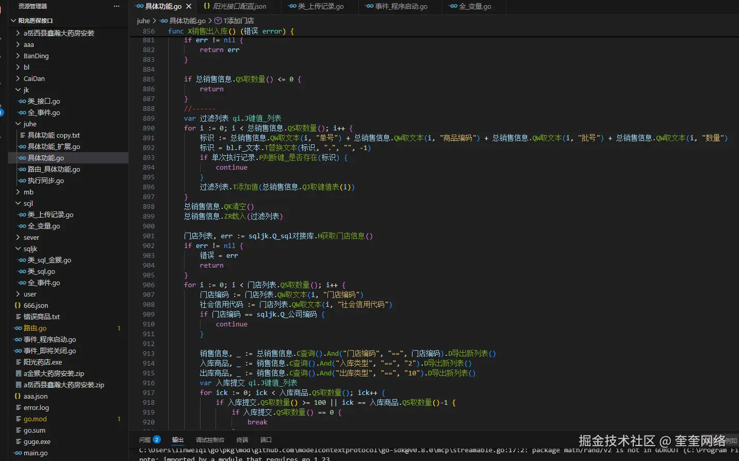Close the 具体功能.go editor tab
739x461 pixels.
(x=189, y=6)
